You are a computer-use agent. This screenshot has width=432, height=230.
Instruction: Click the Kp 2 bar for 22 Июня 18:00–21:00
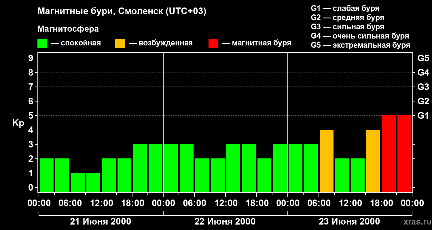click(264, 175)
